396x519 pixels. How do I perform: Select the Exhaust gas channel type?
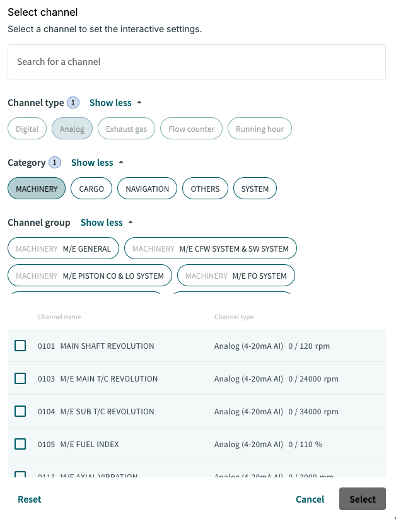[127, 129]
